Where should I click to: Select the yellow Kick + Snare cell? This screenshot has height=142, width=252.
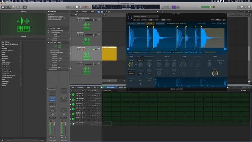point(109,54)
